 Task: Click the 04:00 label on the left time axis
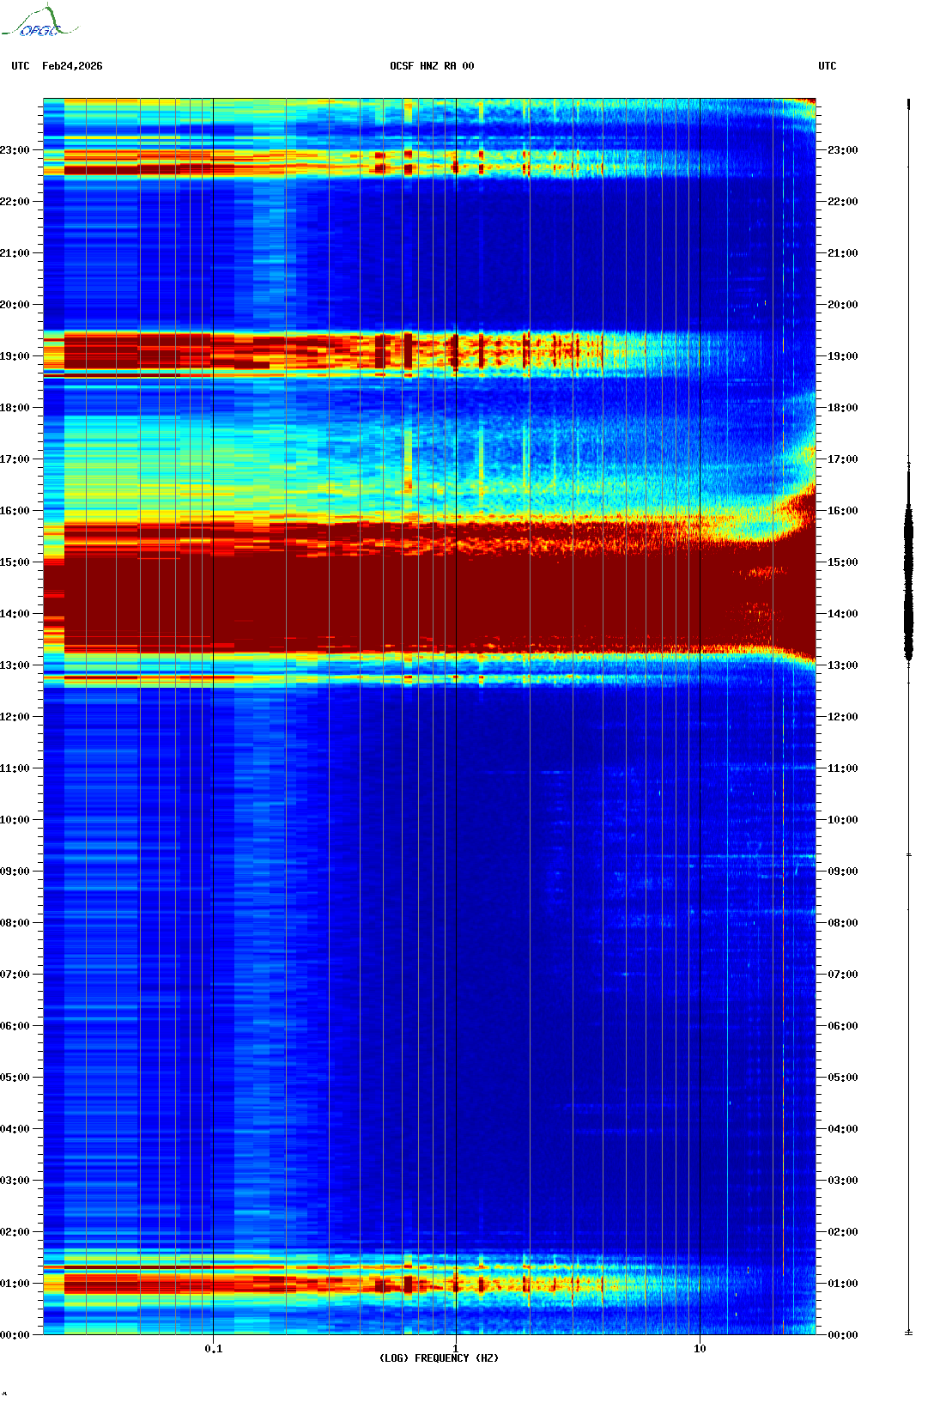point(15,1129)
